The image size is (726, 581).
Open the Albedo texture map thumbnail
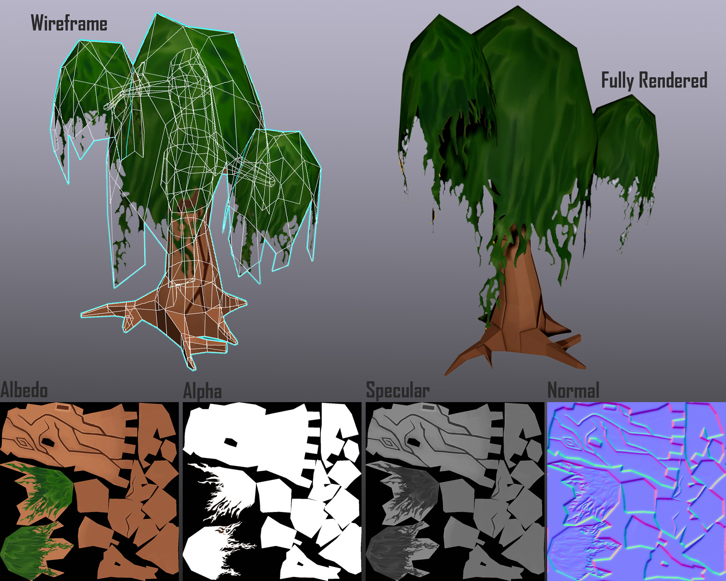(89, 491)
